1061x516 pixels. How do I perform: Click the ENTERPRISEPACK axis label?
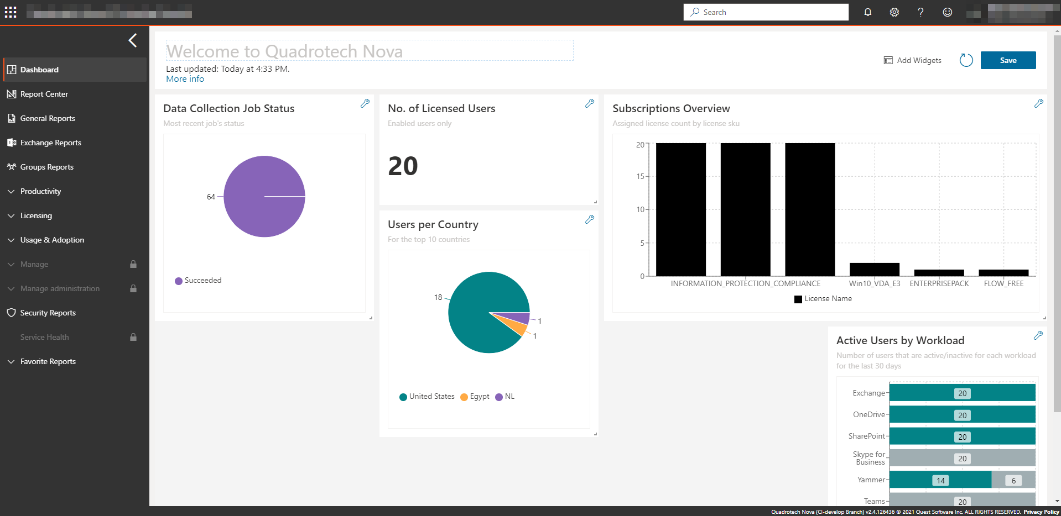click(x=939, y=283)
